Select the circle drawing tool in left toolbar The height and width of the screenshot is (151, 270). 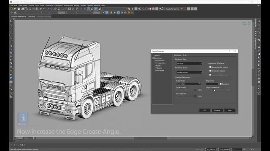point(11,35)
